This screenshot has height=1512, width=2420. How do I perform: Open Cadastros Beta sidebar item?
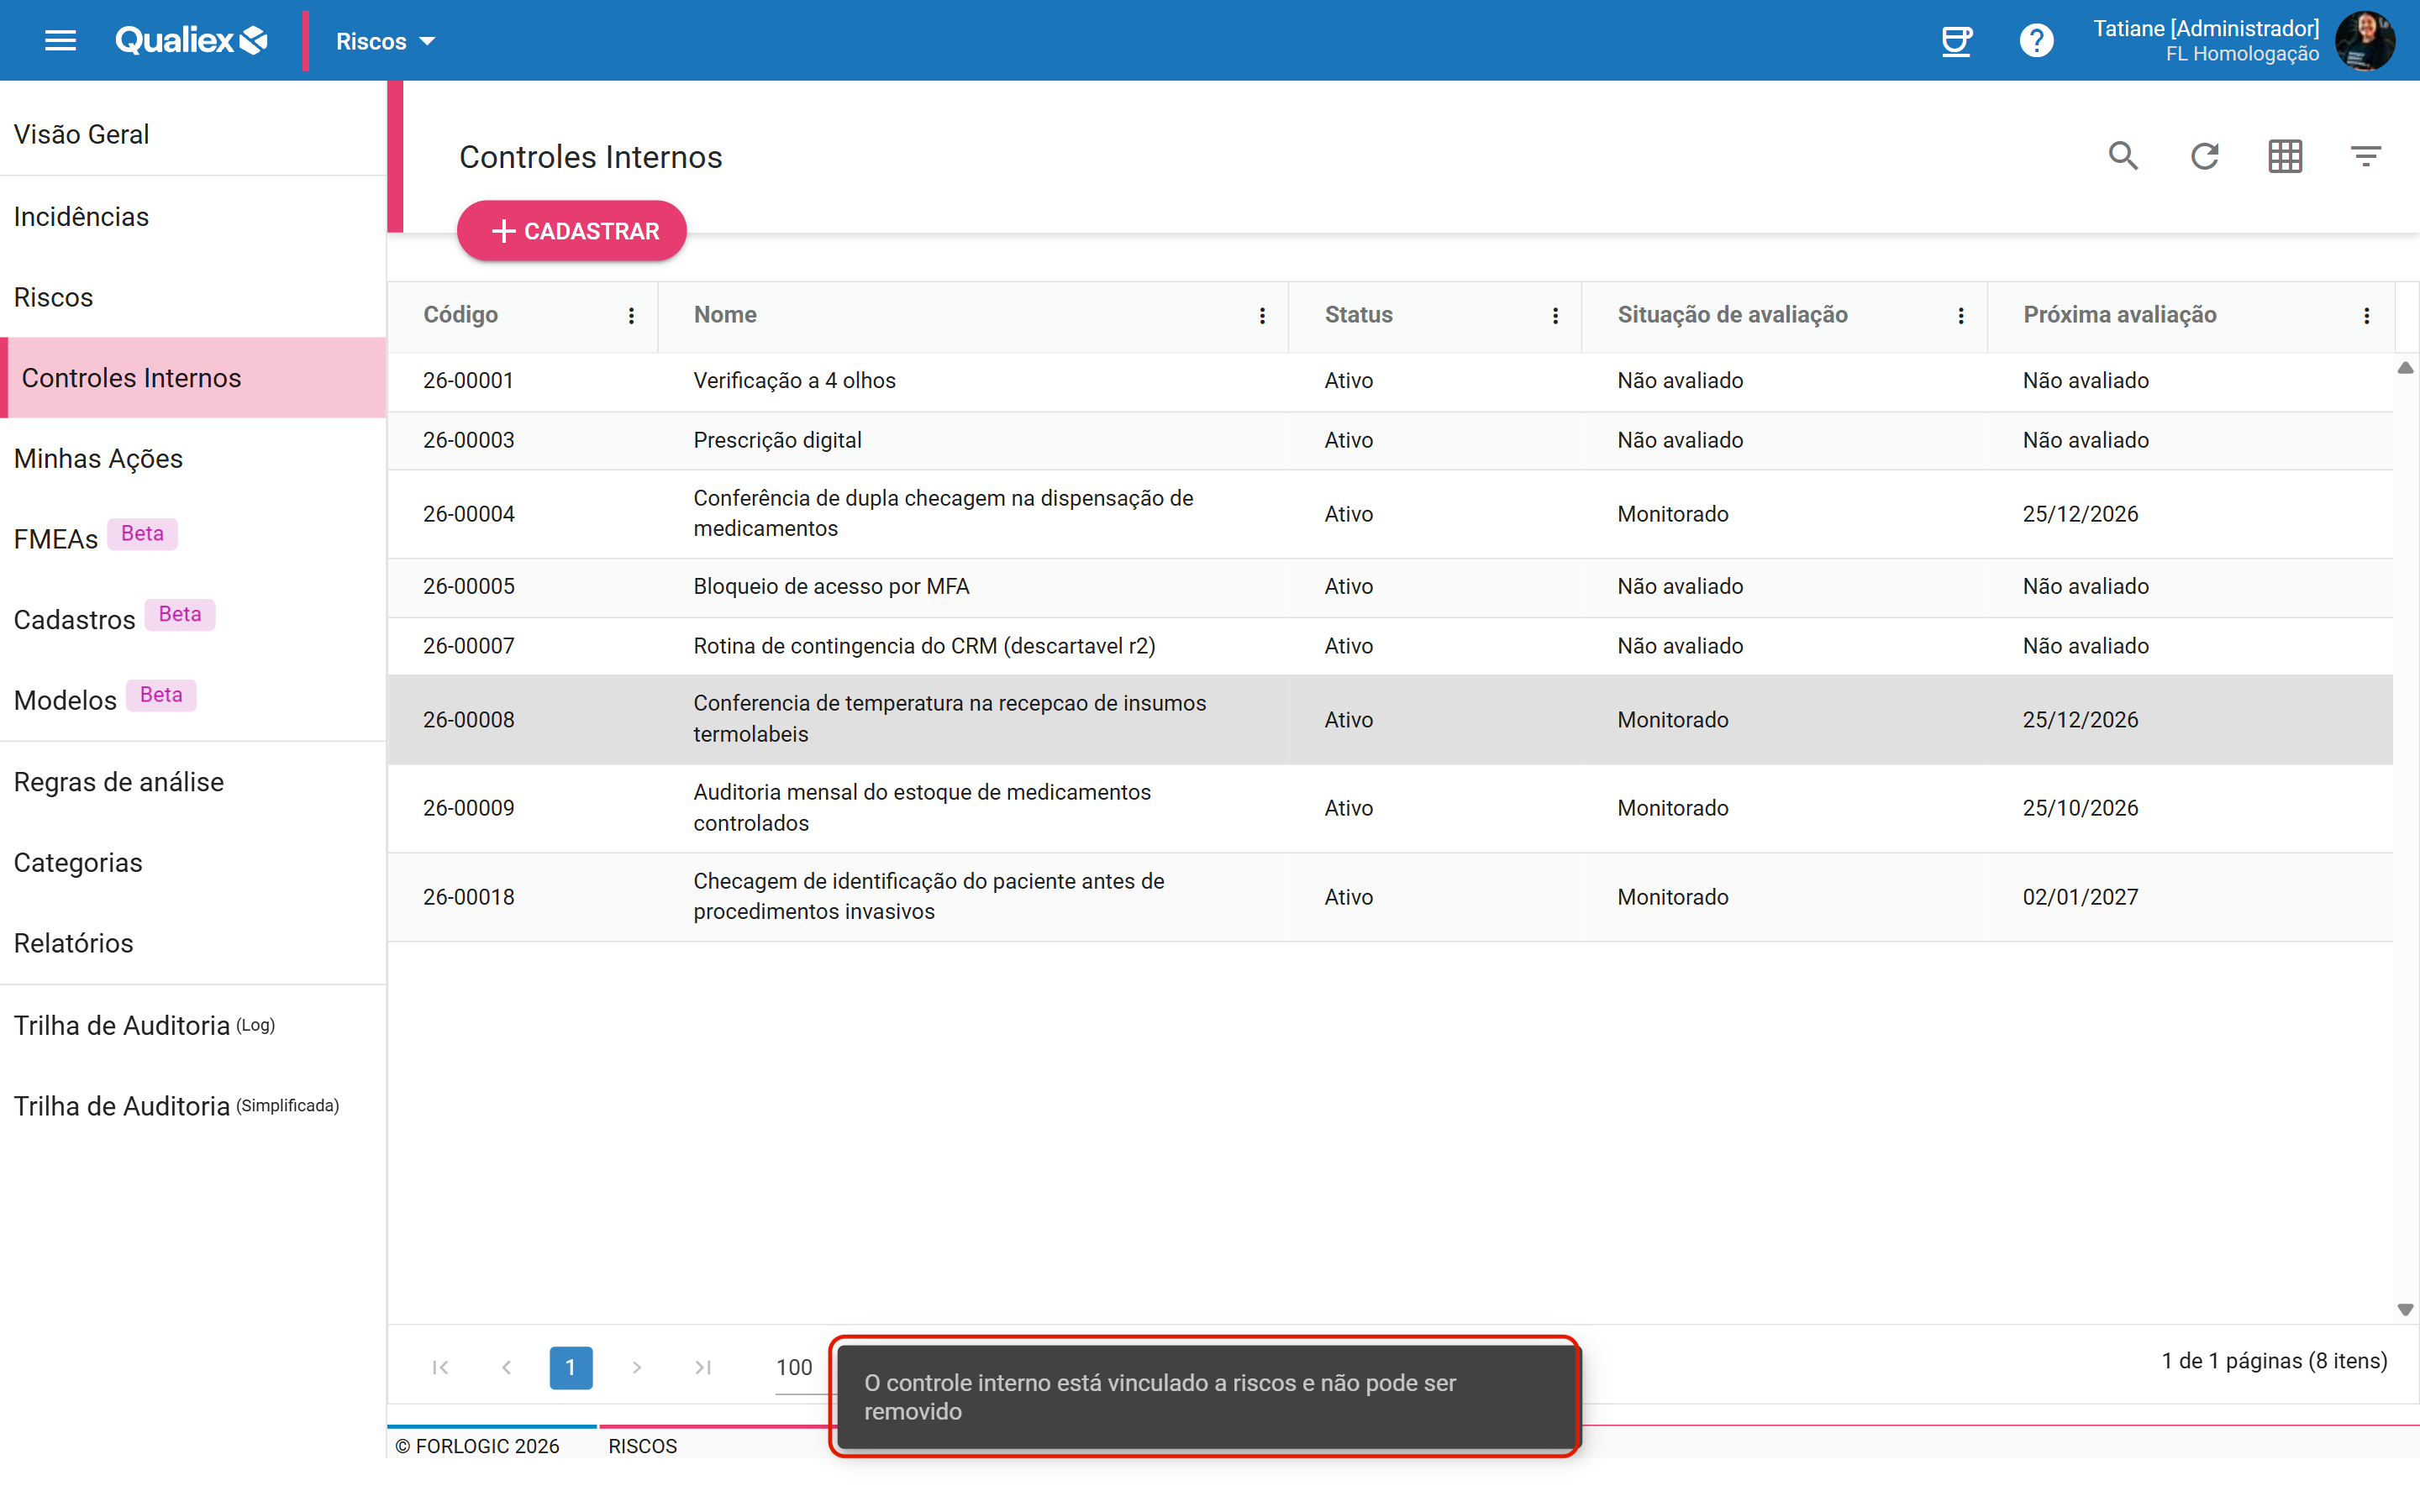(x=193, y=620)
